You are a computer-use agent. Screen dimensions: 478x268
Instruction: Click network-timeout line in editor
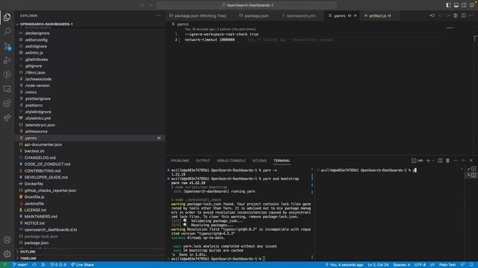click(x=209, y=39)
